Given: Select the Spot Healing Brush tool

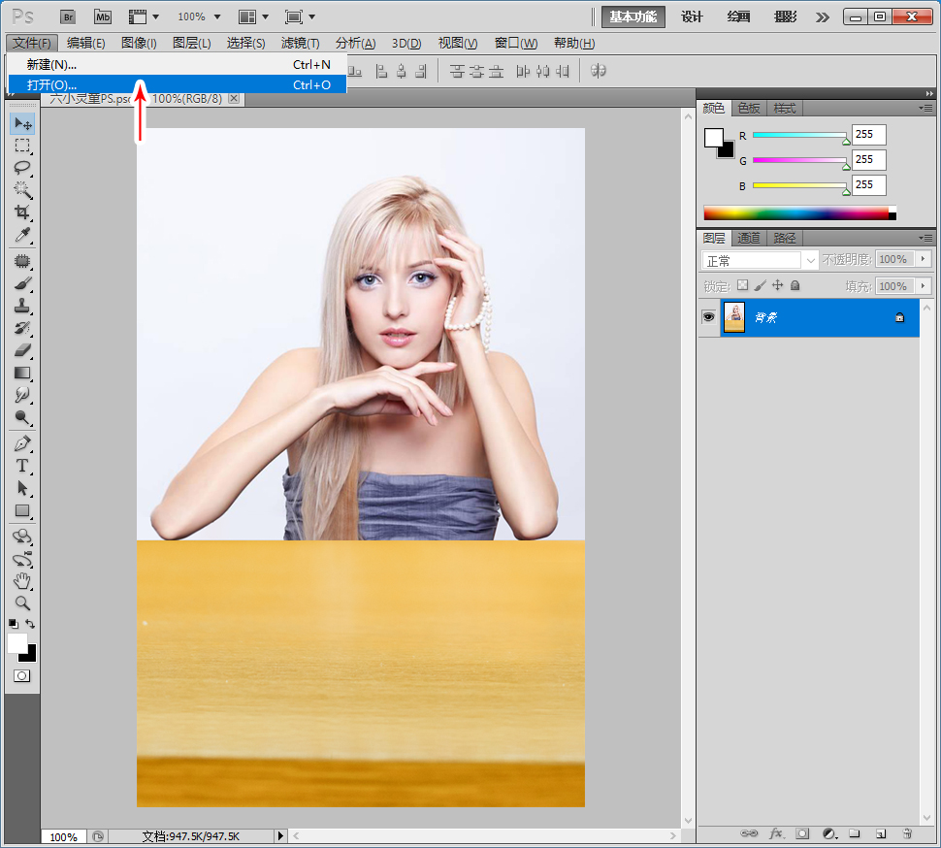Looking at the screenshot, I should (x=23, y=261).
